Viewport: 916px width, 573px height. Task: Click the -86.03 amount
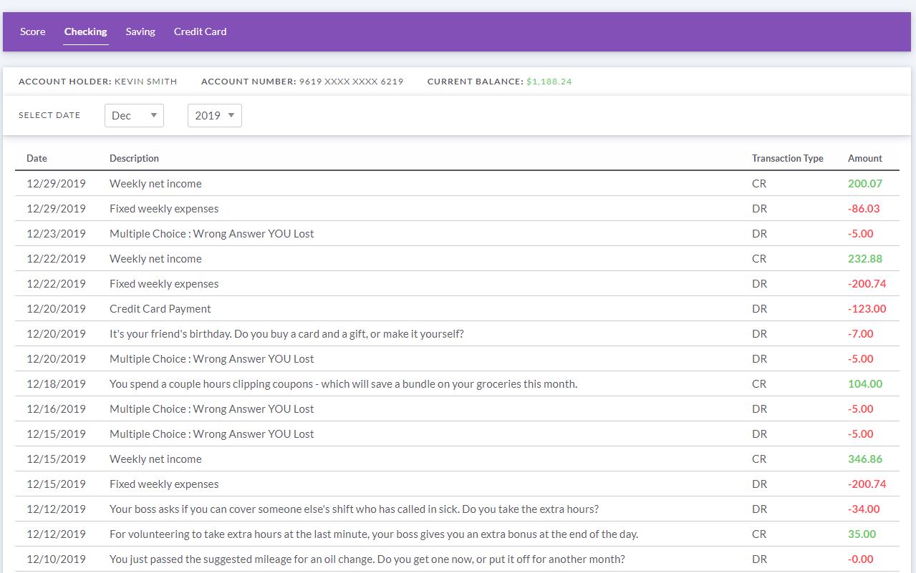(x=864, y=208)
